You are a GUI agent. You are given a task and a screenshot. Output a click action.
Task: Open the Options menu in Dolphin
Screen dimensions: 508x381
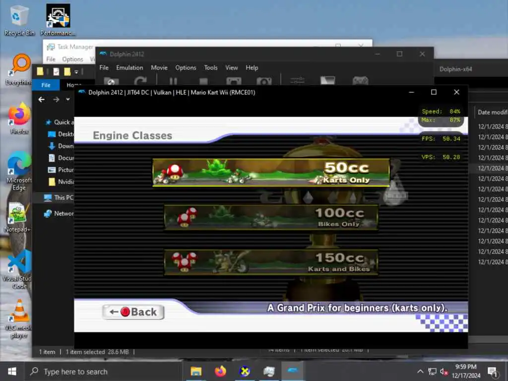point(186,67)
